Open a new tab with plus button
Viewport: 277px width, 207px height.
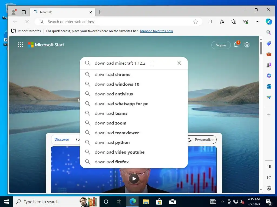(100, 12)
